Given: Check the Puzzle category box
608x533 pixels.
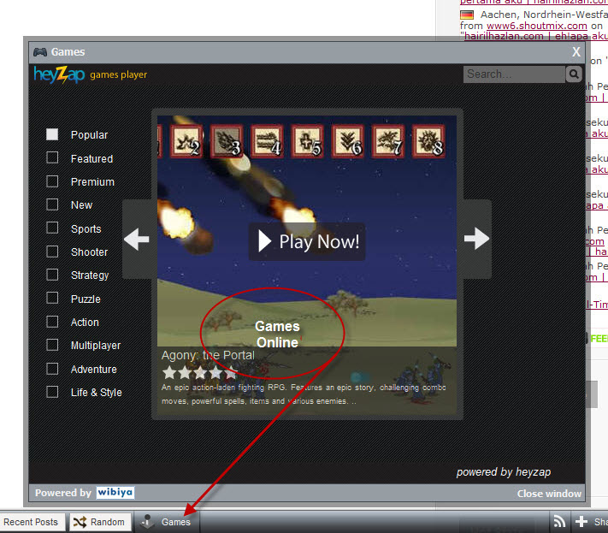Looking at the screenshot, I should (x=52, y=298).
